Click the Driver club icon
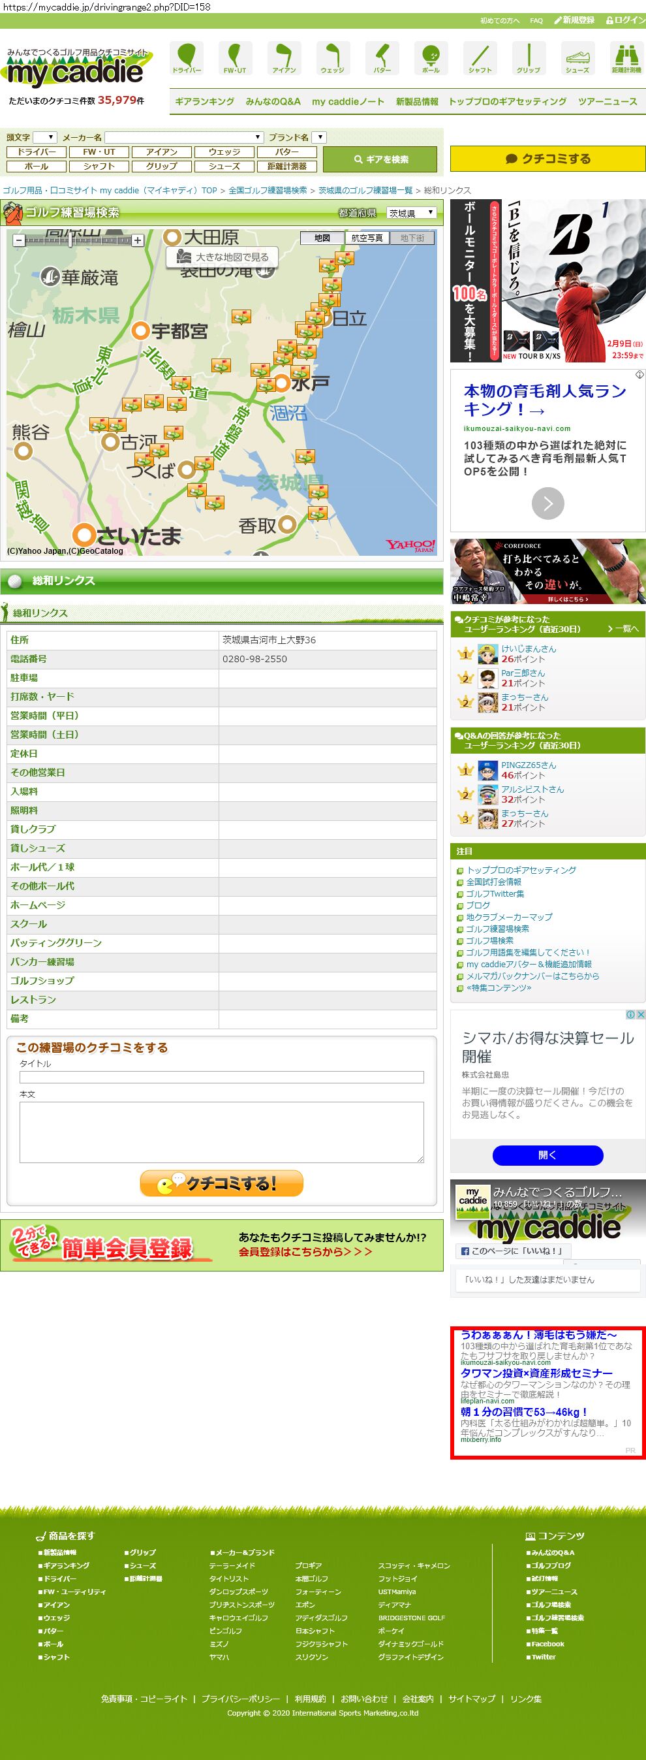The width and height of the screenshot is (646, 1760). (187, 57)
